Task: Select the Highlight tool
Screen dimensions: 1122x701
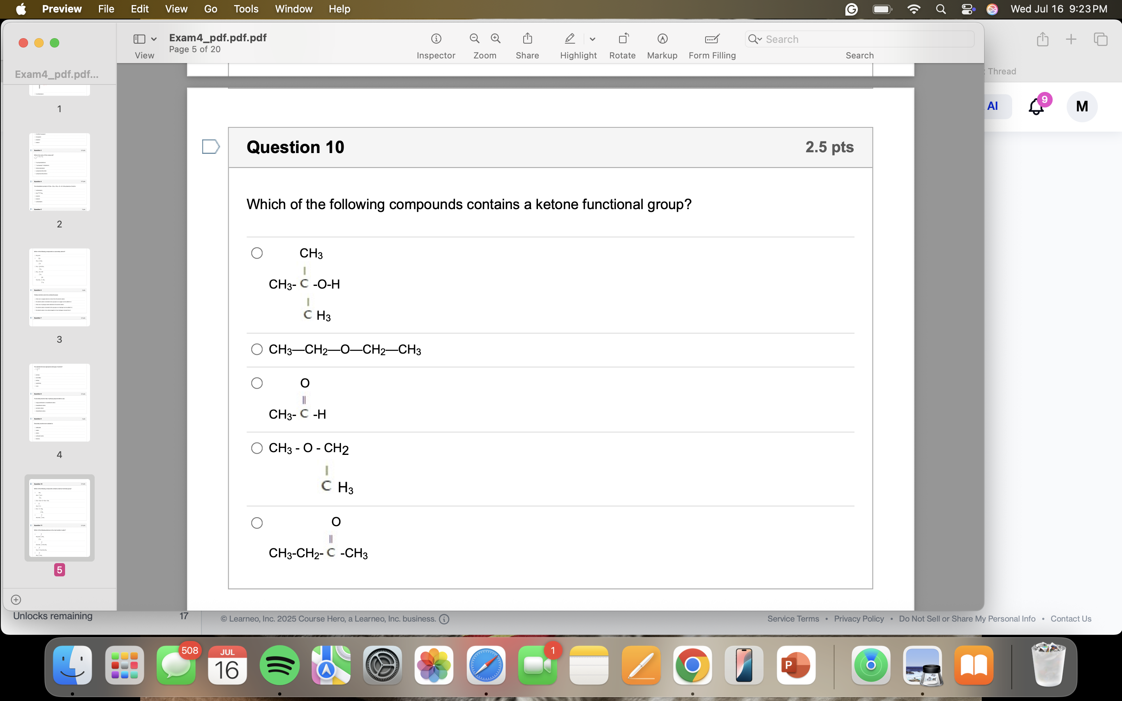Action: (x=569, y=39)
